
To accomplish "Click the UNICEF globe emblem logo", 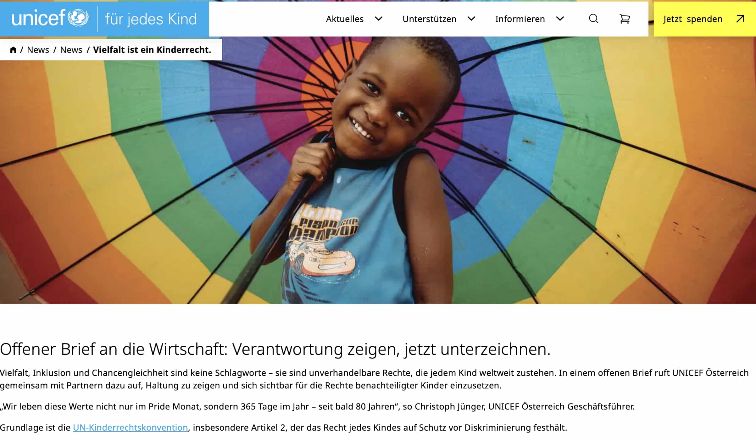I will click(x=78, y=18).
